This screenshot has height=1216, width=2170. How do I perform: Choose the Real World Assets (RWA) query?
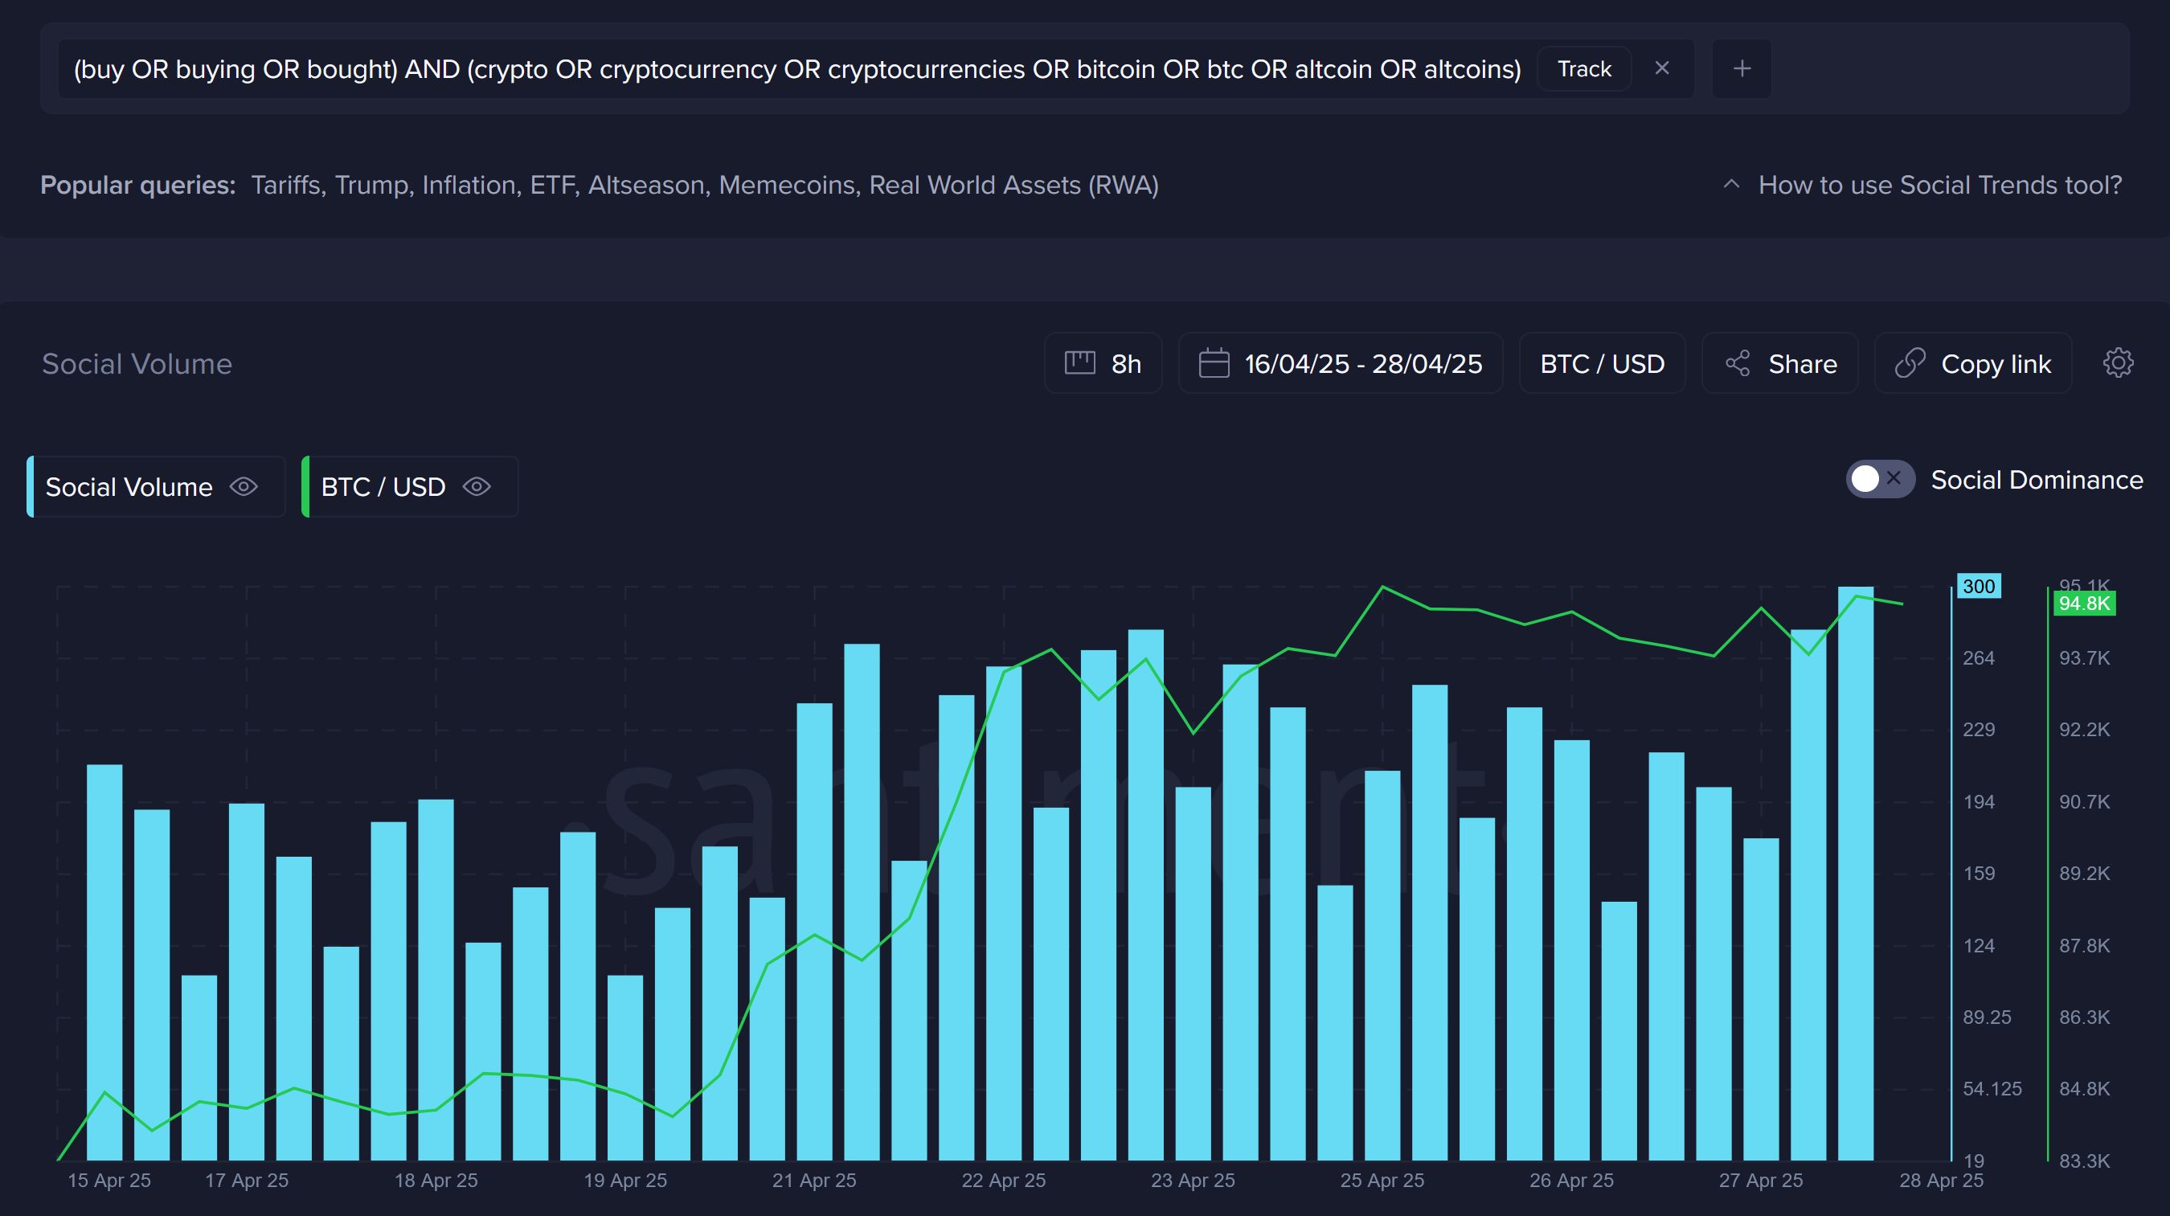coord(1013,184)
